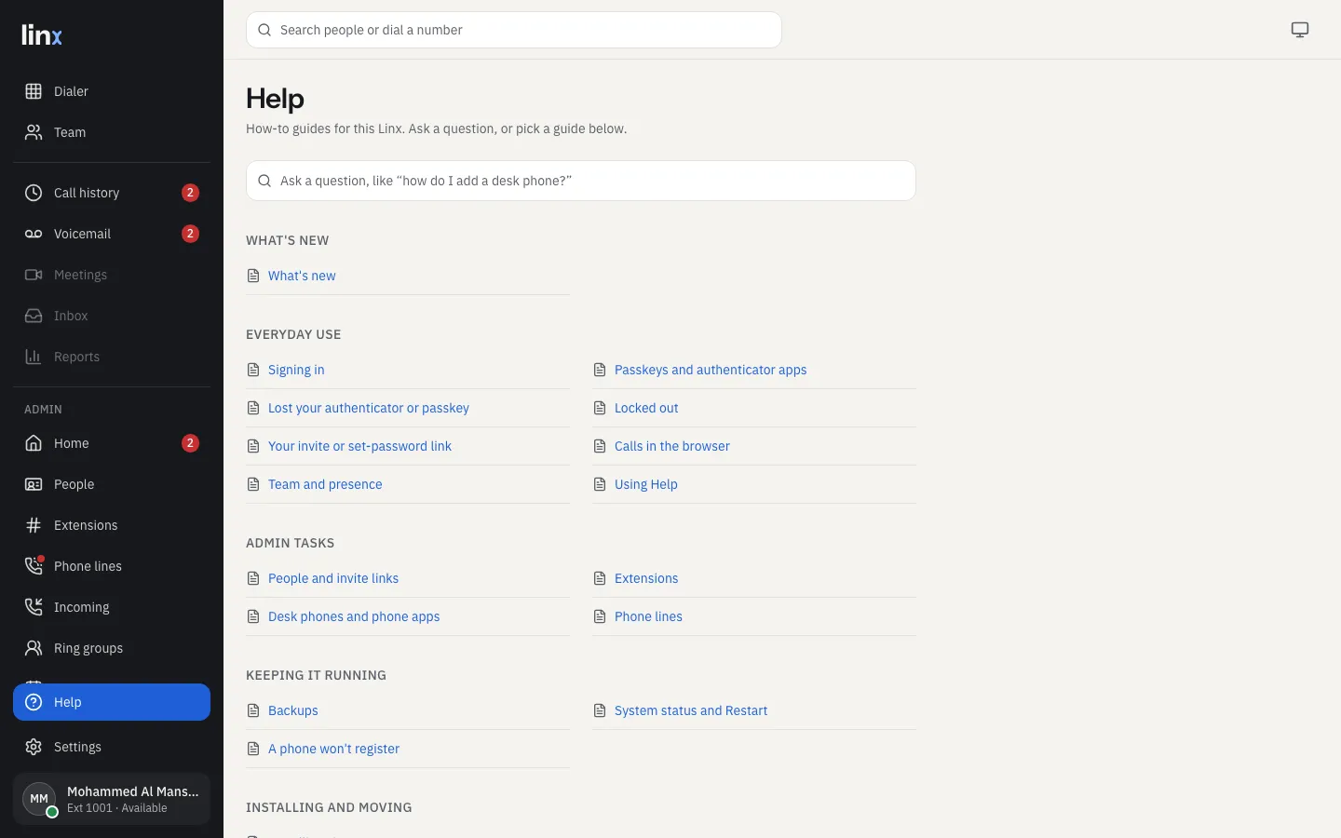The height and width of the screenshot is (838, 1341).
Task: Click the Help question mark icon
Action: pyautogui.click(x=34, y=702)
